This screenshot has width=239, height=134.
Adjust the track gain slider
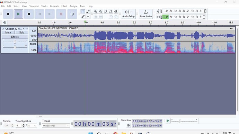click(15, 42)
